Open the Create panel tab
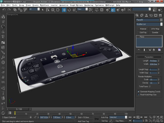 coord(137,15)
